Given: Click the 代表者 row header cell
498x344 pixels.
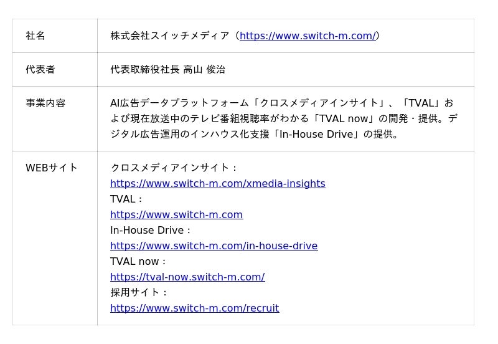Looking at the screenshot, I should tap(40, 70).
